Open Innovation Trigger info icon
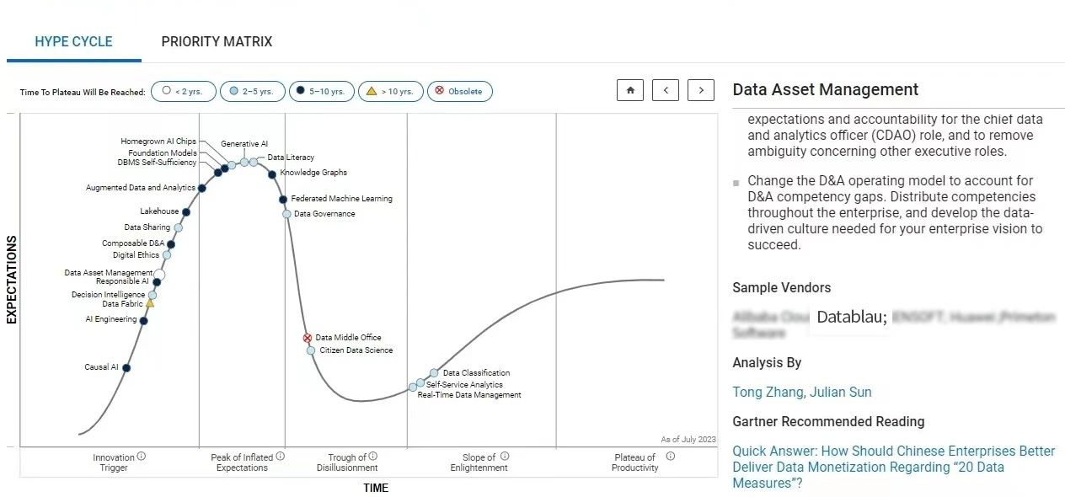 coord(142,457)
